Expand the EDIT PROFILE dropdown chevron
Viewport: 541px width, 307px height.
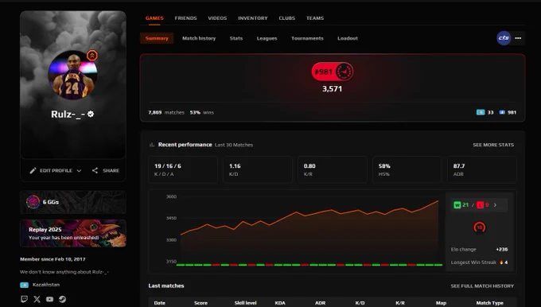tap(79, 171)
